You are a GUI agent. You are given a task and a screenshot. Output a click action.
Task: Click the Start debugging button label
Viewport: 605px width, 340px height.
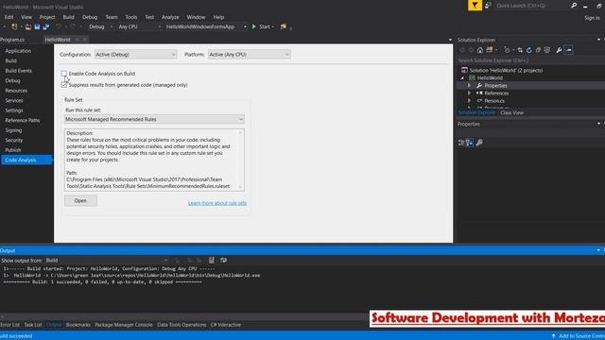(x=265, y=26)
